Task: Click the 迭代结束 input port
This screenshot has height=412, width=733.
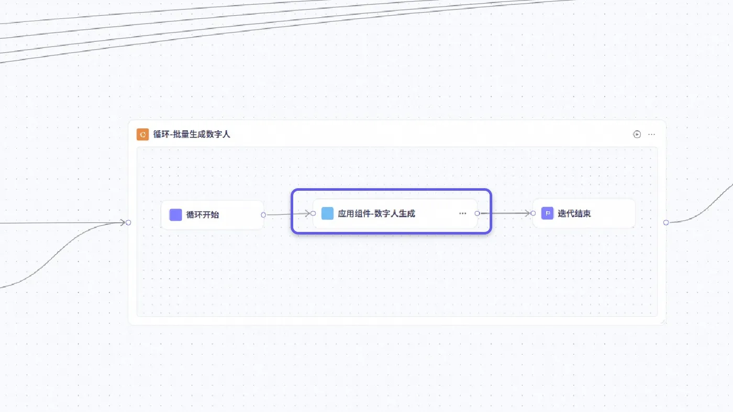Action: [533, 213]
